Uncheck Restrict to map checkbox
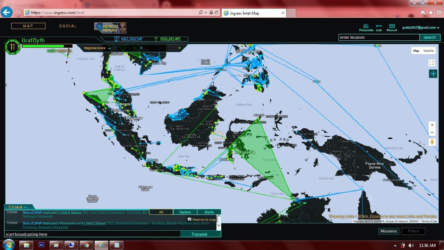This screenshot has height=250, width=444. [189, 219]
